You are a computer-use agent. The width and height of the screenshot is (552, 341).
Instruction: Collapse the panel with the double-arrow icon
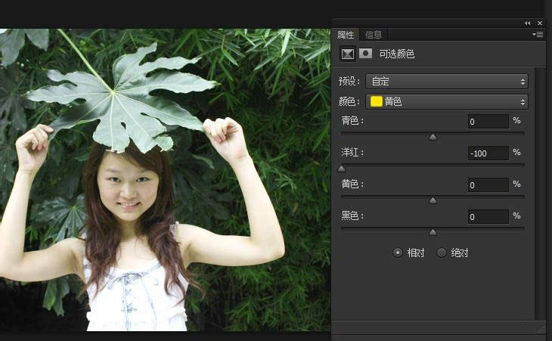coord(527,23)
